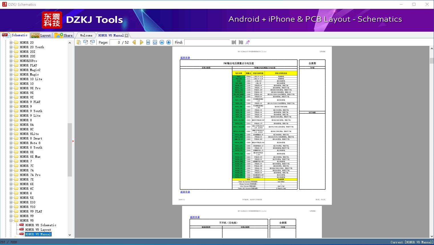
Task: Click the model tree scroll-up arrow
Action: (x=70, y=43)
